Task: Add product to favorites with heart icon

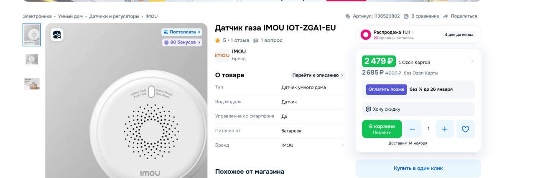Action: 465,129
